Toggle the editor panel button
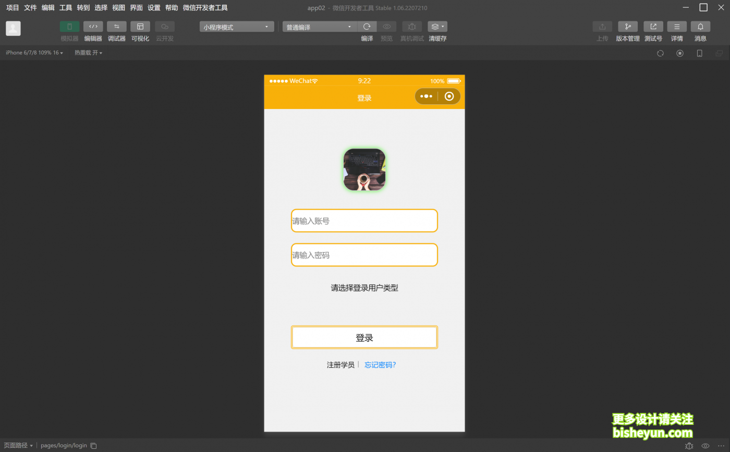 [x=93, y=27]
